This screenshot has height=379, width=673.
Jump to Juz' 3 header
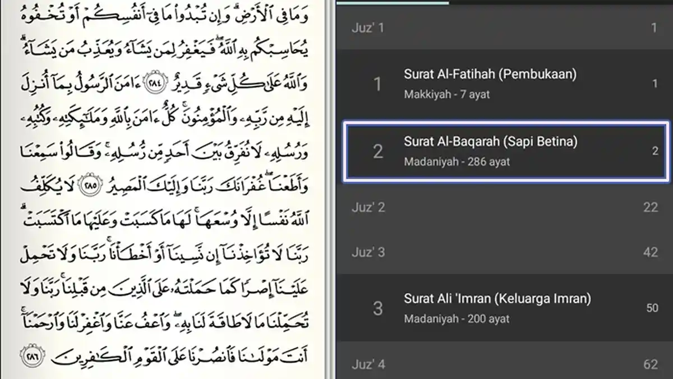pos(504,252)
